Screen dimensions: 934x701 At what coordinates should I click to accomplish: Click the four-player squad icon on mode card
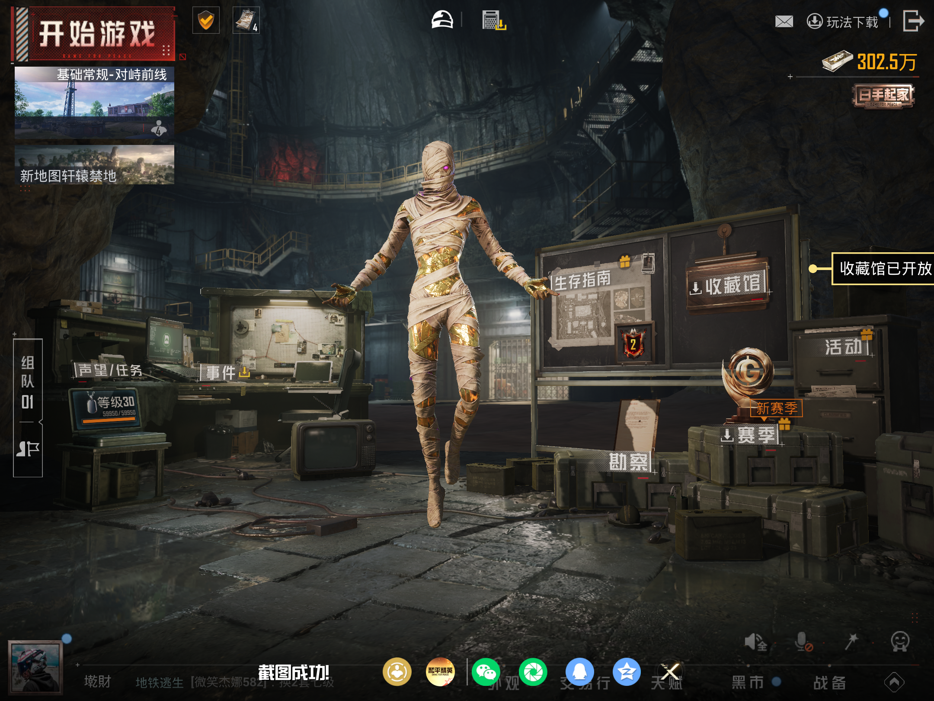click(x=158, y=129)
